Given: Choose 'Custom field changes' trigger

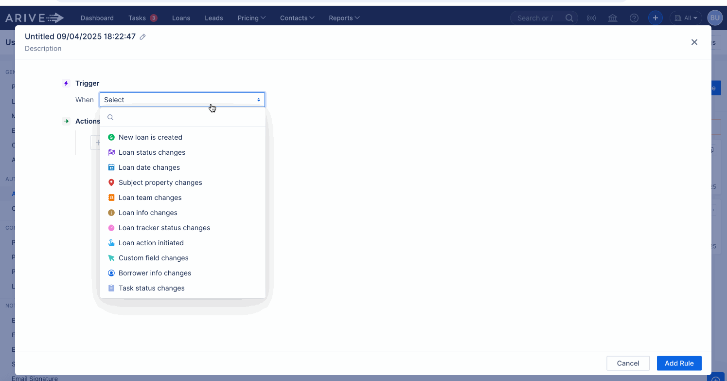Looking at the screenshot, I should [183, 258].
